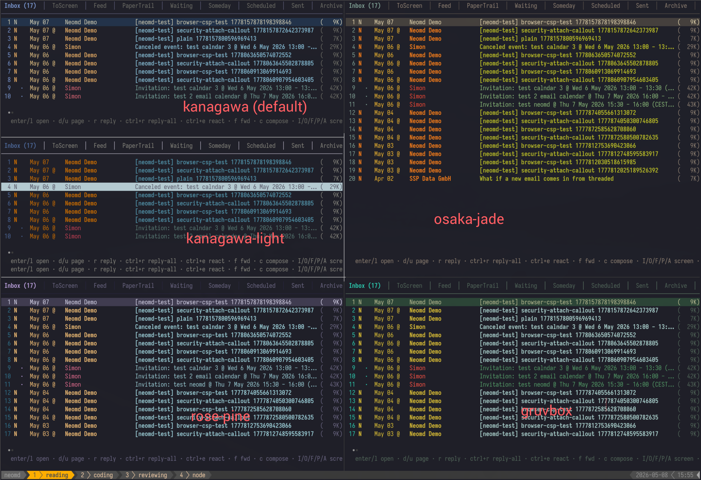Open Sent tab in kanagawa-light pane
The width and height of the screenshot is (701, 480).
297,146
